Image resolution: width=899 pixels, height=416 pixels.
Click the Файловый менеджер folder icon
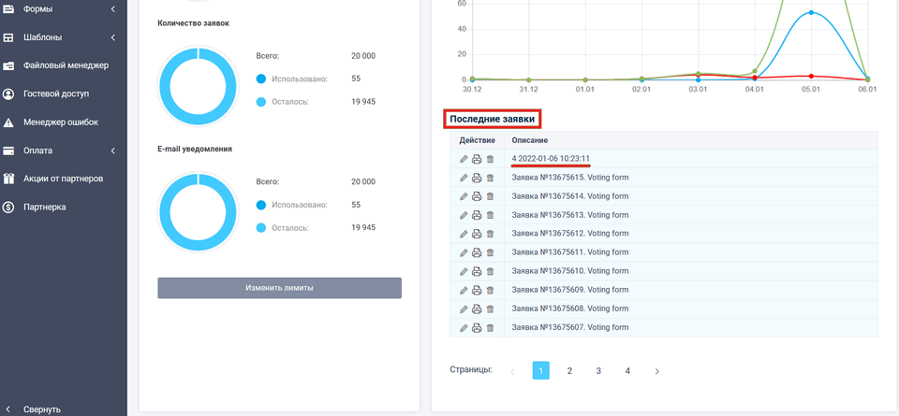[8, 65]
